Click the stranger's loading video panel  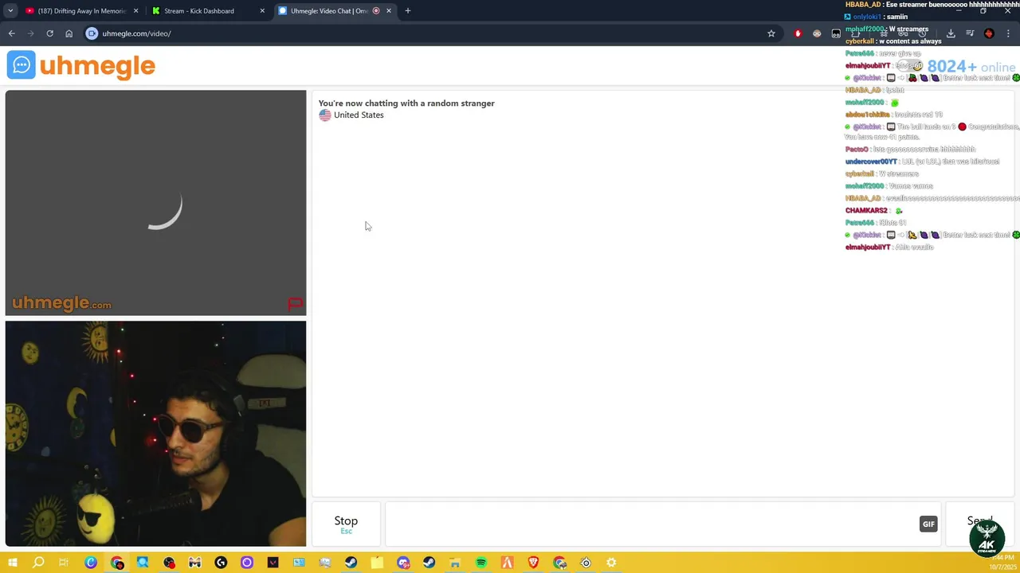[x=155, y=203]
